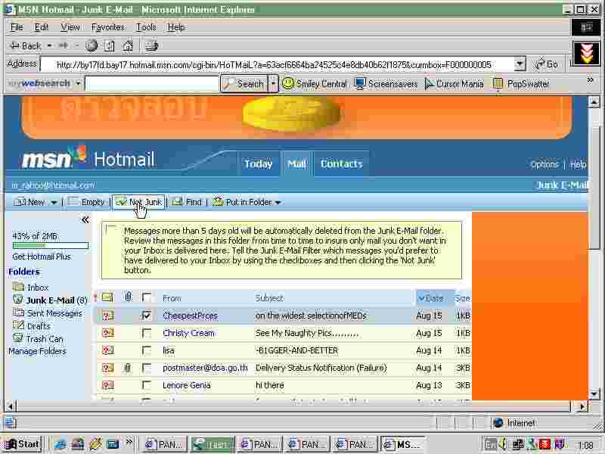
Task: Click envelope icon on CheepestPrces row
Action: click(108, 316)
